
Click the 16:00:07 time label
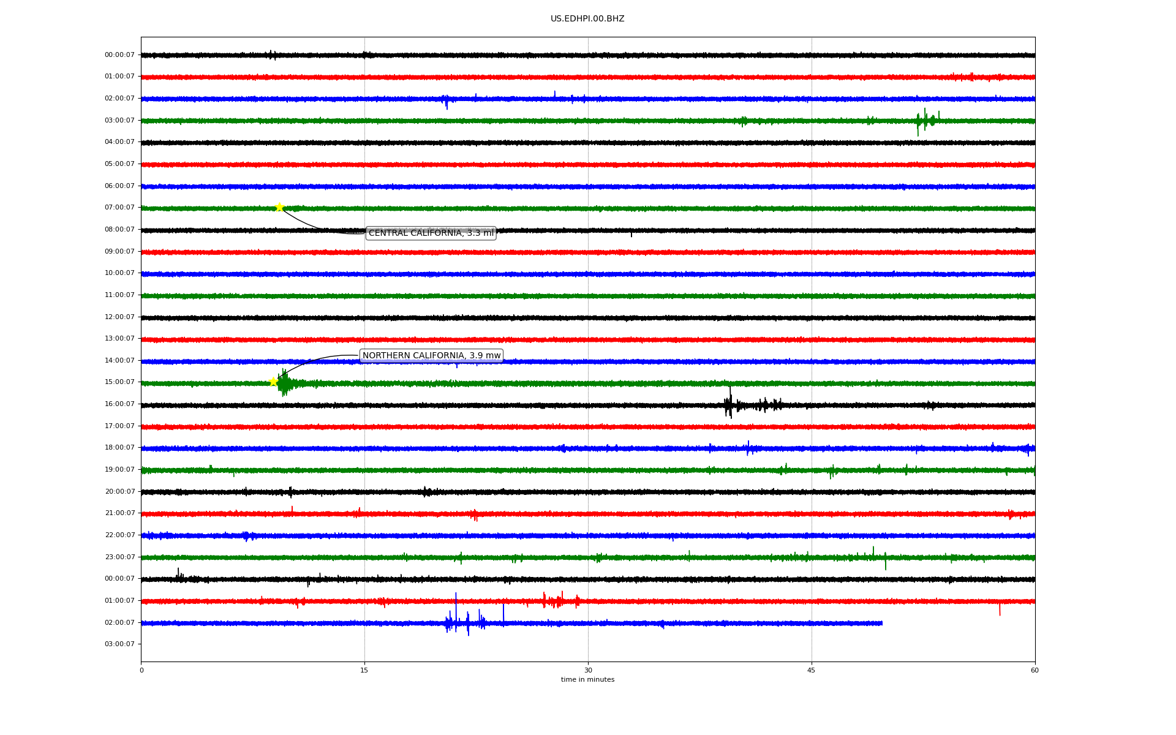coord(119,404)
